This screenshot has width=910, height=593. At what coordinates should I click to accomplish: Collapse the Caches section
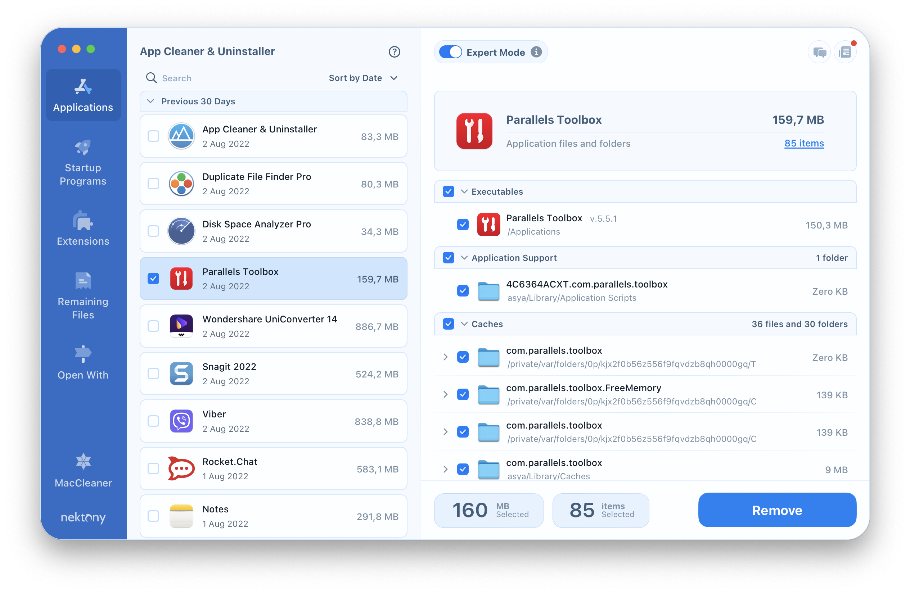click(464, 324)
